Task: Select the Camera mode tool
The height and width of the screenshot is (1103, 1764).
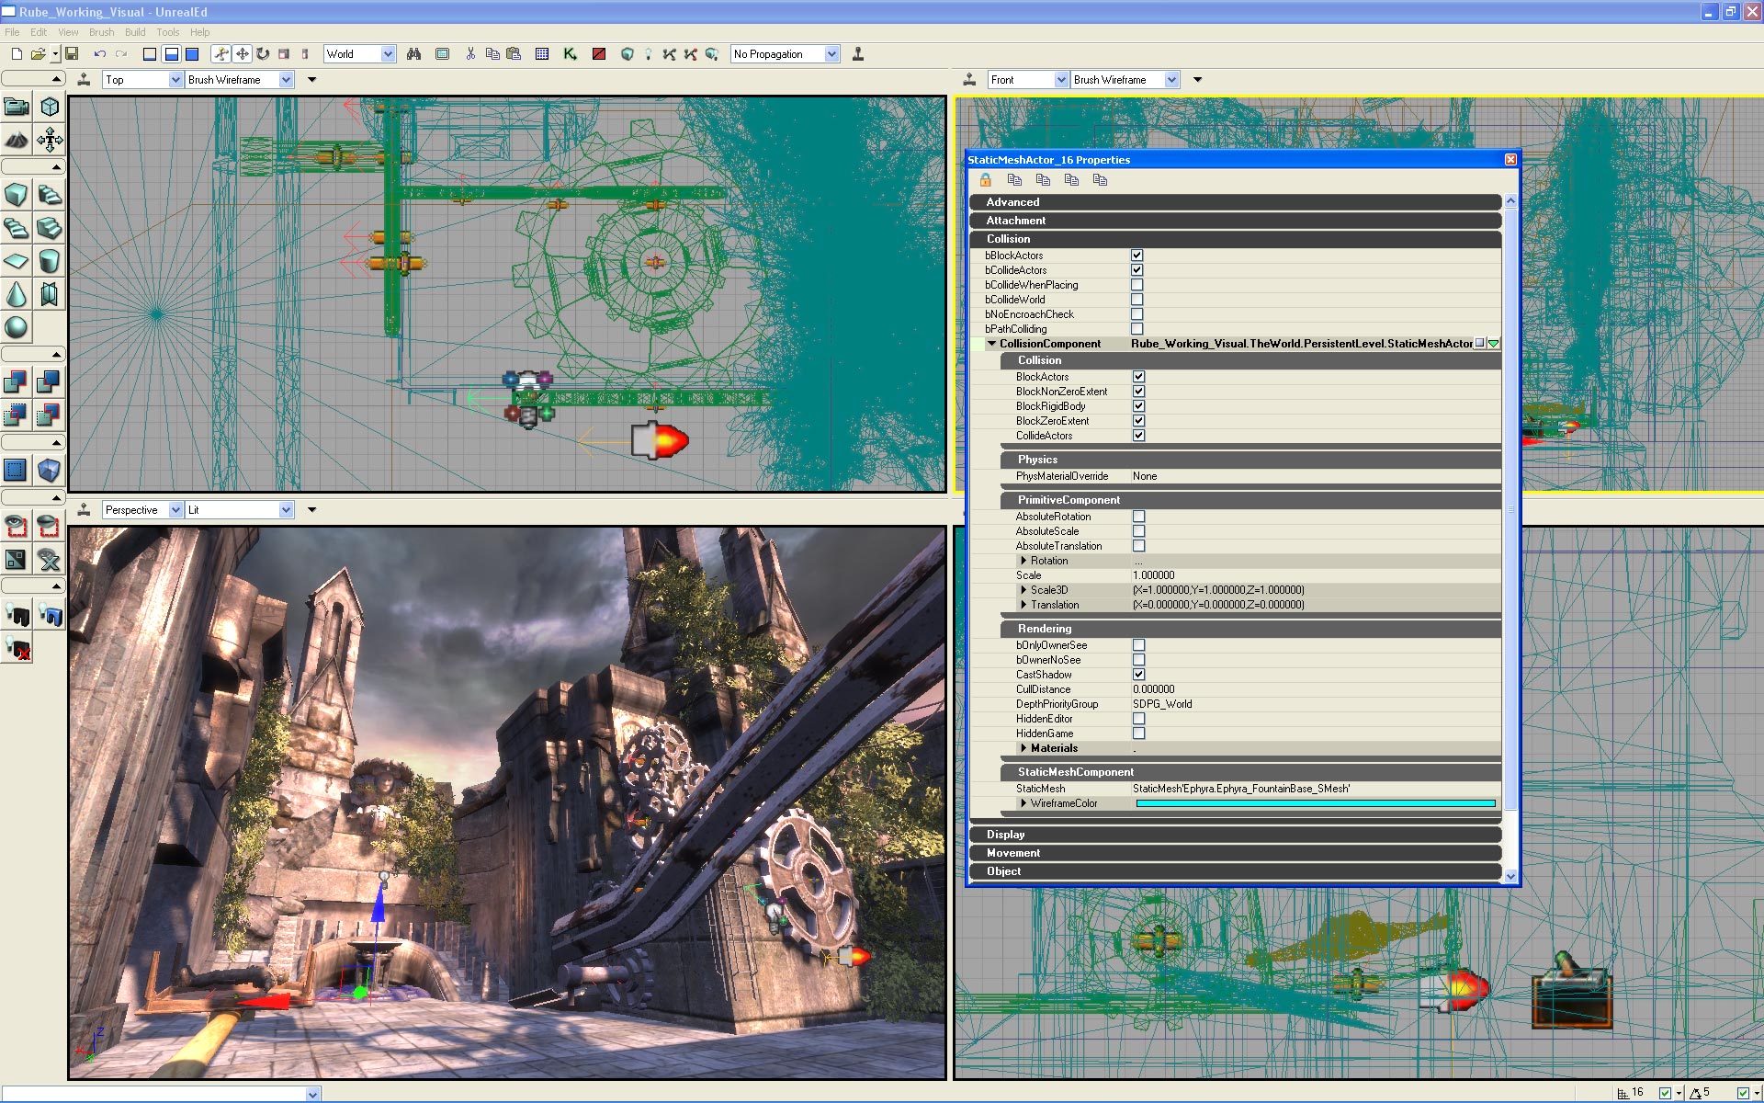Action: click(17, 107)
